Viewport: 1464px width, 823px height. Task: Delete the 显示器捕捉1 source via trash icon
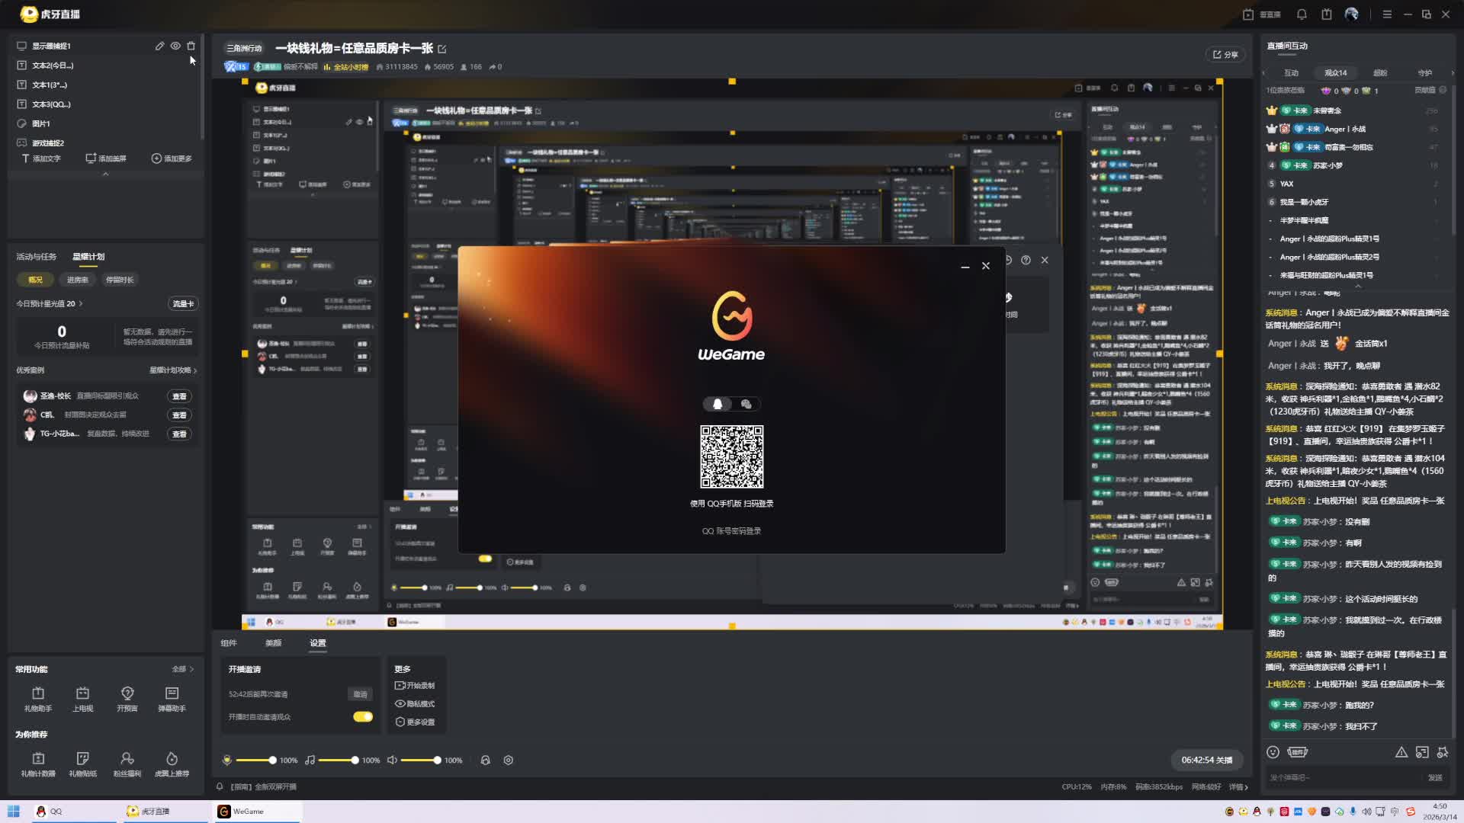pos(191,46)
